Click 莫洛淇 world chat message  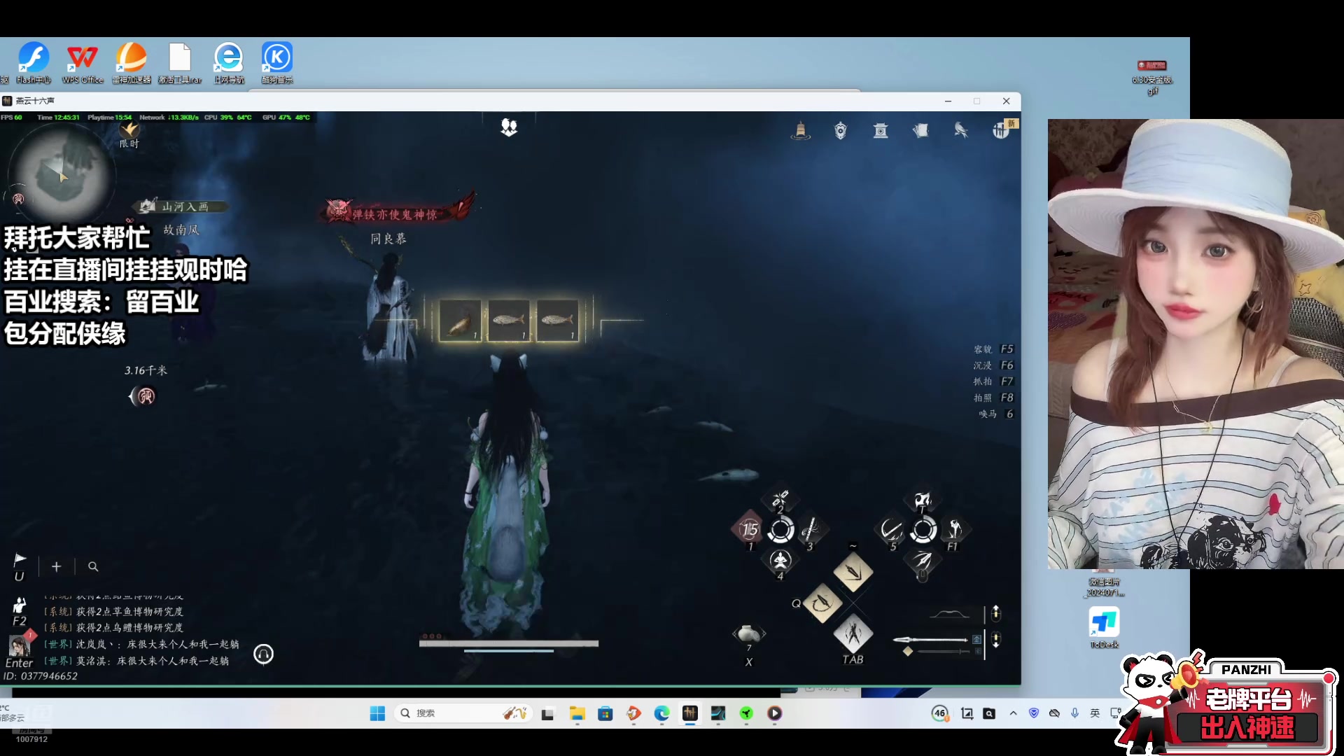pyautogui.click(x=136, y=661)
